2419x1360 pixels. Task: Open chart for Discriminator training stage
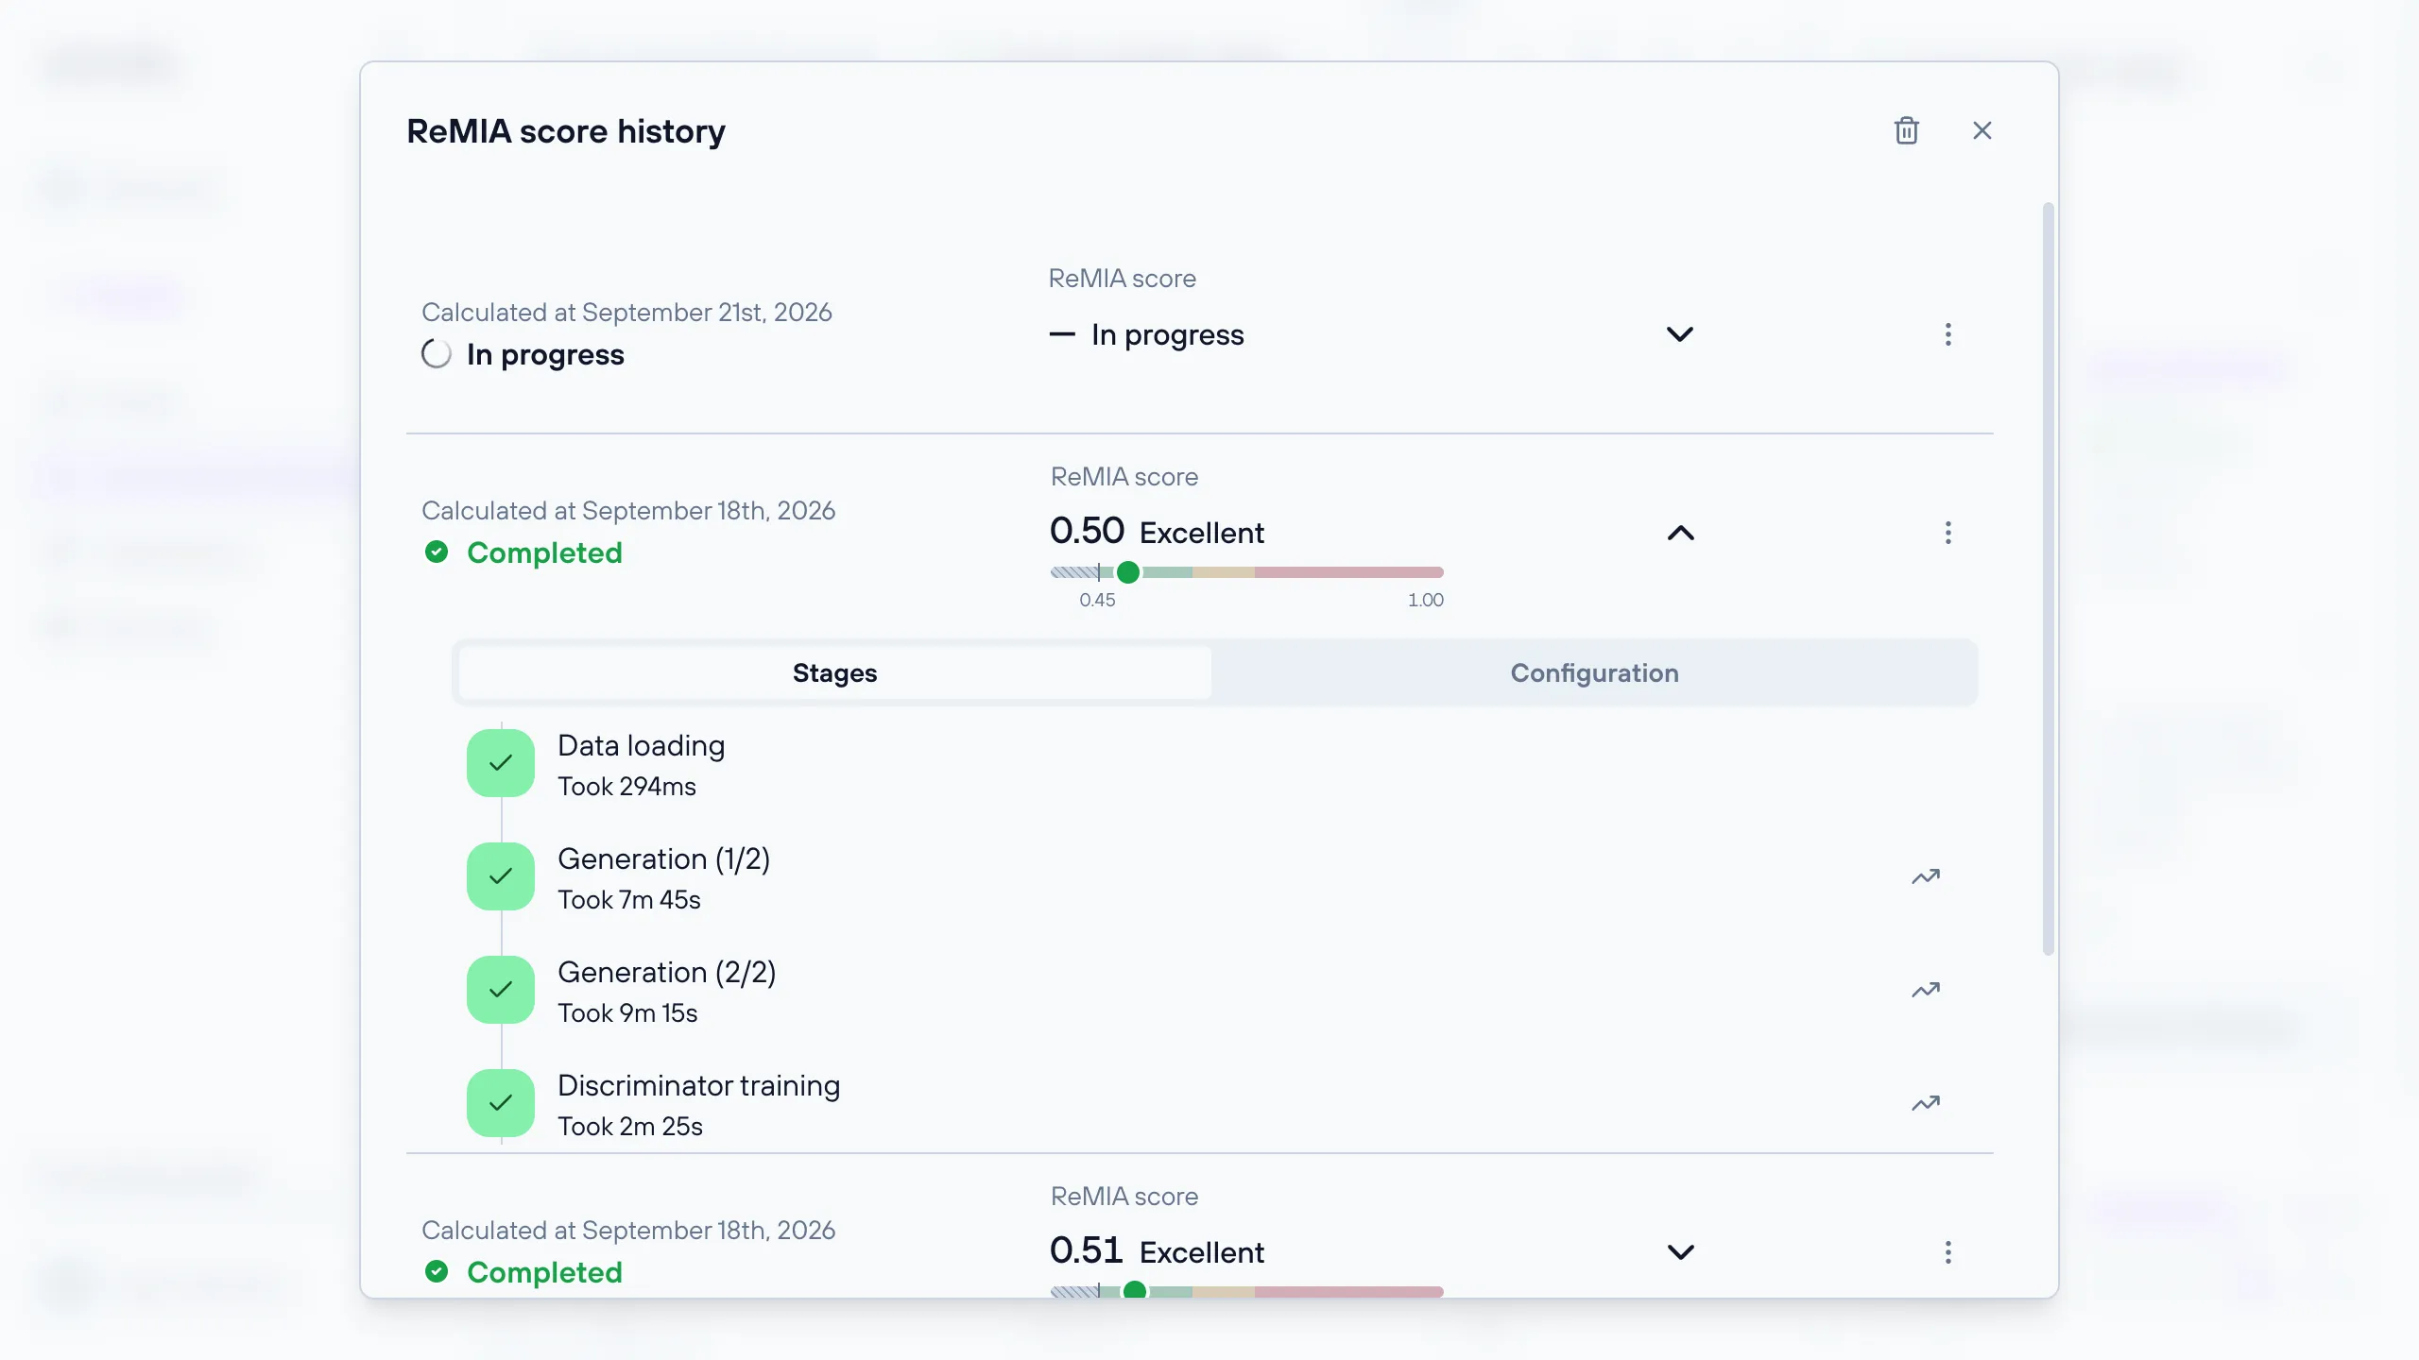(x=1926, y=1103)
